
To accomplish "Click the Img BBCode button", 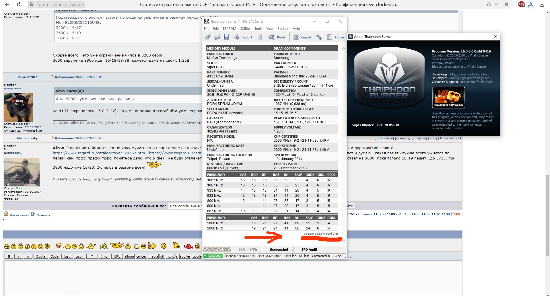I will pos(104,256).
